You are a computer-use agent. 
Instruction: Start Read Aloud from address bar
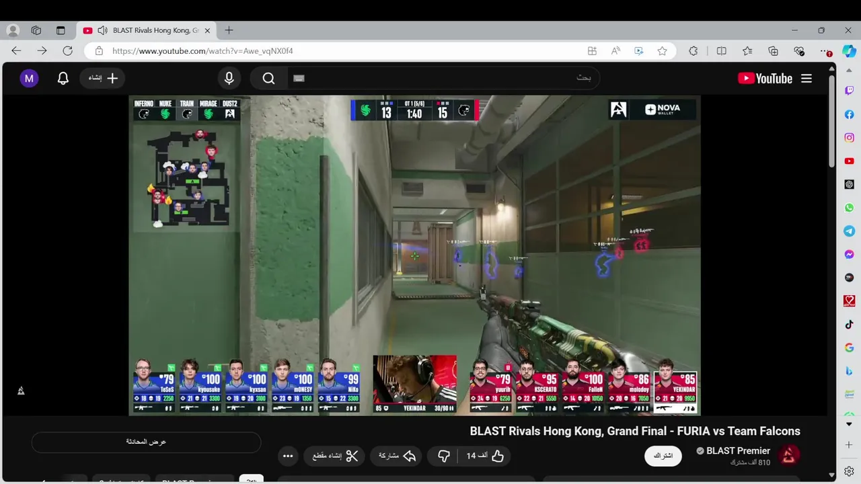pos(615,51)
